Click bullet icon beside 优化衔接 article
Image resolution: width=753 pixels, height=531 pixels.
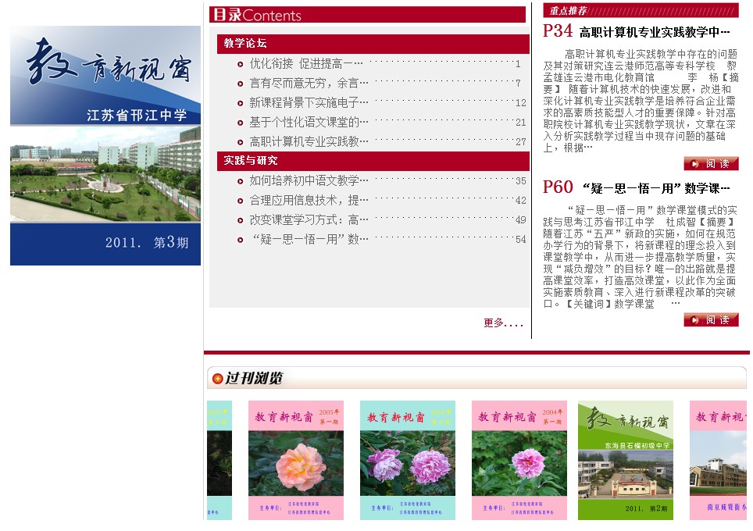pyautogui.click(x=241, y=64)
